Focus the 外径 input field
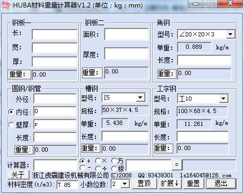244x194 pixels. (55, 99)
